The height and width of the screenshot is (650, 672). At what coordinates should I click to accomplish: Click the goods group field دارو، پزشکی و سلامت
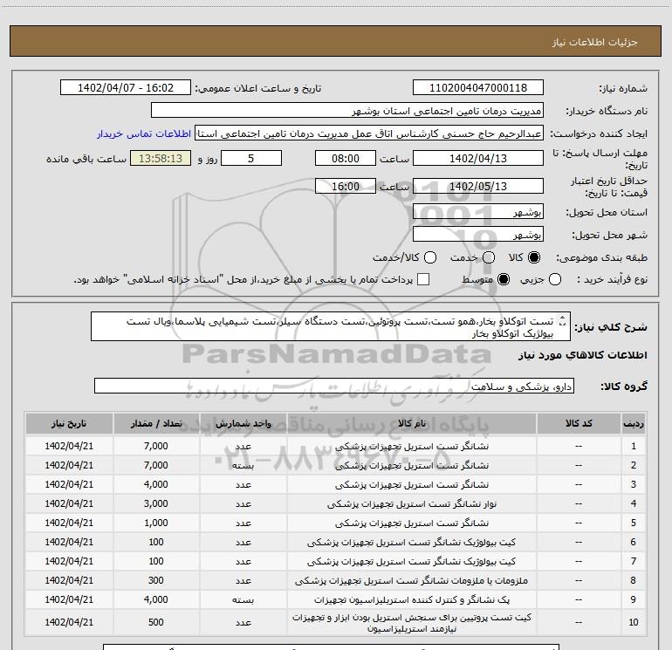pos(334,386)
